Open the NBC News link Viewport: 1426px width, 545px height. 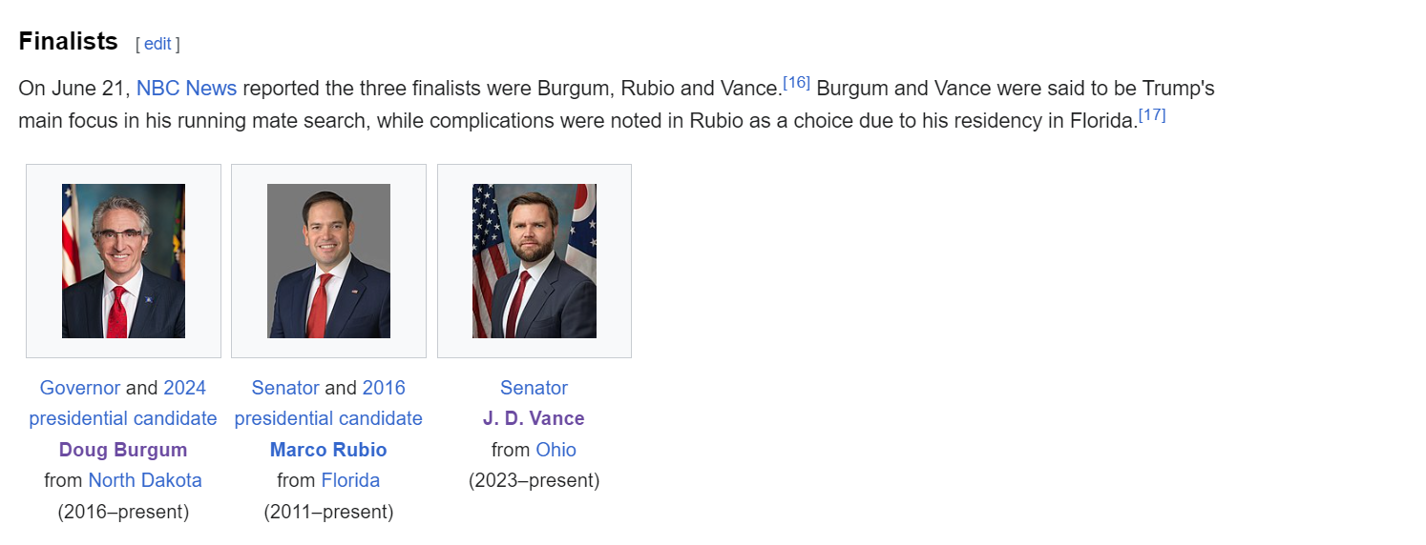click(x=186, y=89)
